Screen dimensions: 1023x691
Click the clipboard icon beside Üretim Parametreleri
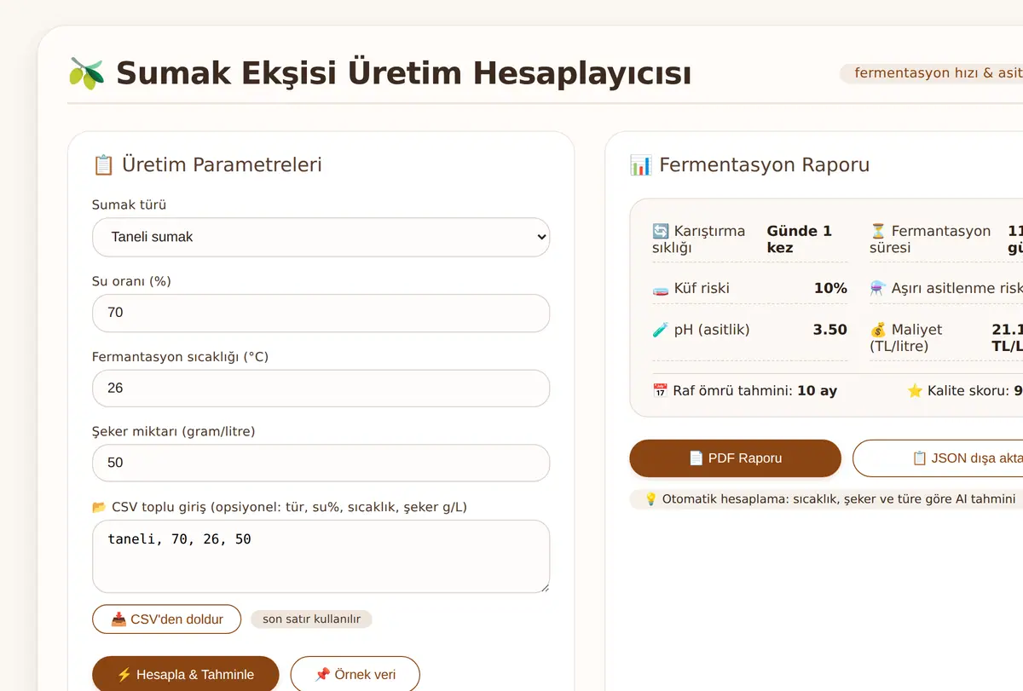(x=103, y=164)
